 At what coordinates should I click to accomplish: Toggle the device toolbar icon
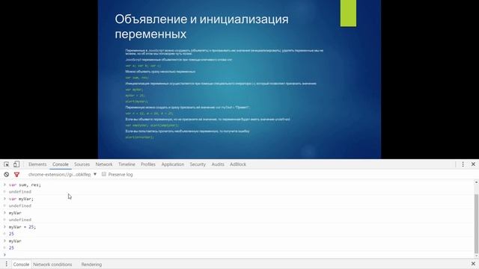pos(16,164)
